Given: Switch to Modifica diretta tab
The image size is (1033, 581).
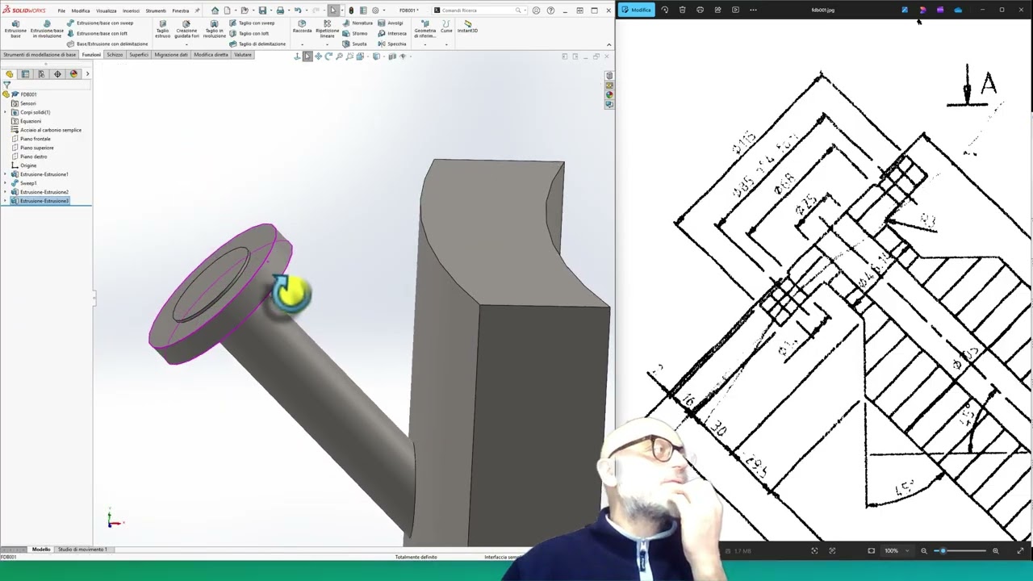Looking at the screenshot, I should pos(211,55).
